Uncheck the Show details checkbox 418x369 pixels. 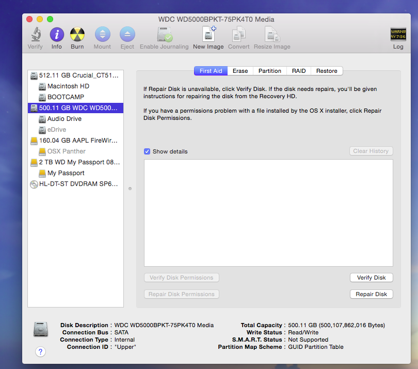pos(147,151)
